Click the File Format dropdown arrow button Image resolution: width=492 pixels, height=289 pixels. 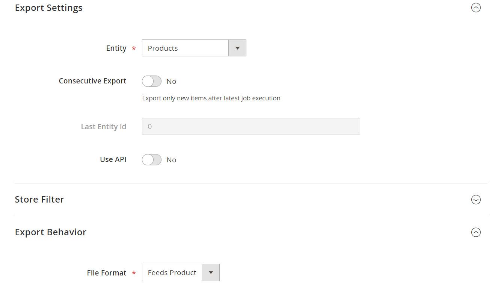tap(211, 272)
